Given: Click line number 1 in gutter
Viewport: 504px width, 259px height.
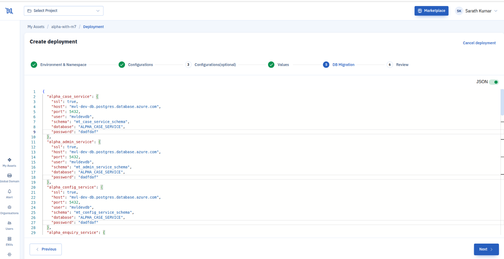Looking at the screenshot, I should point(34,92).
